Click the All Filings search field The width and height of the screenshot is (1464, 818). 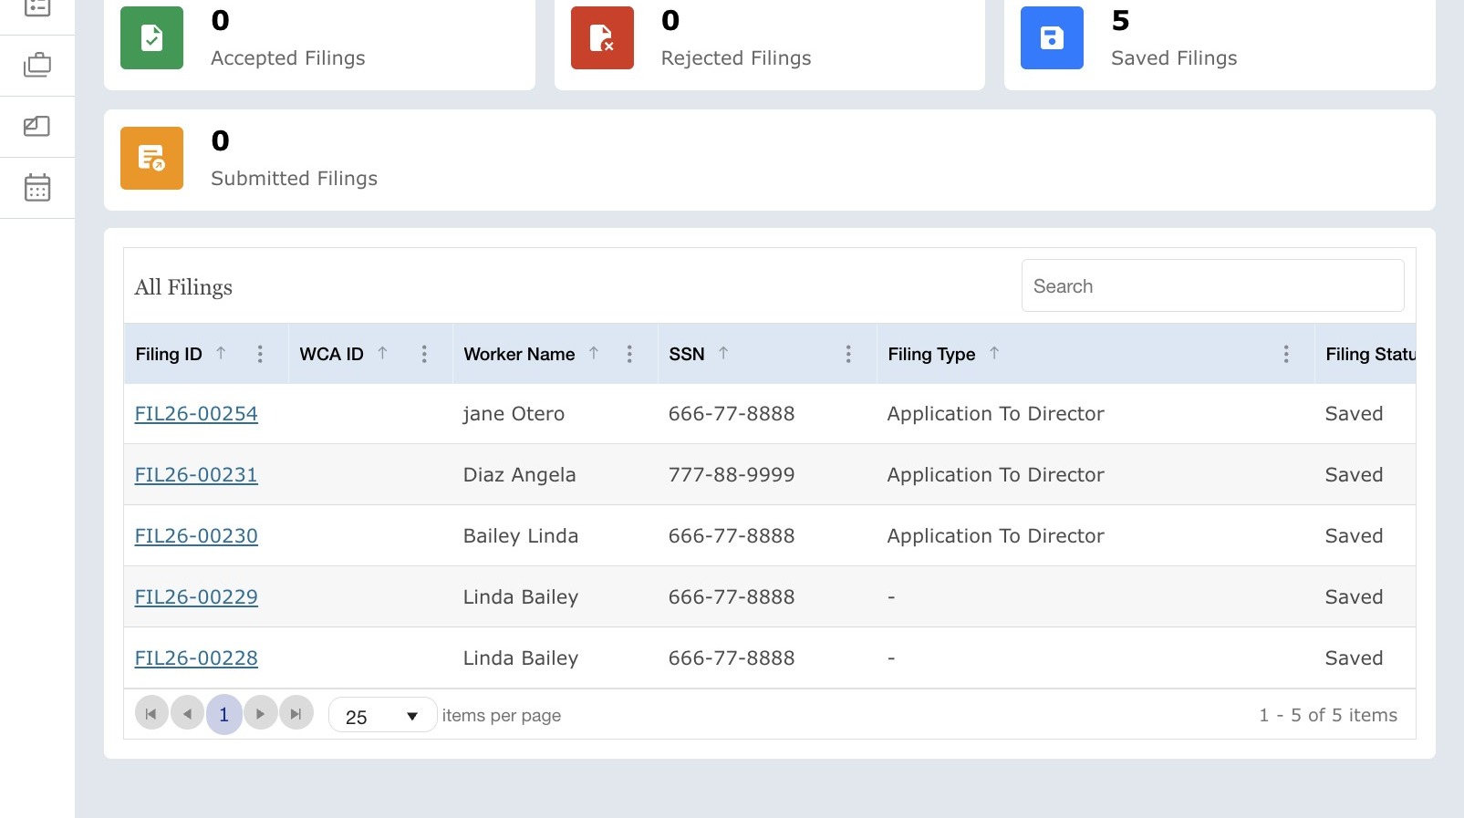coord(1212,285)
